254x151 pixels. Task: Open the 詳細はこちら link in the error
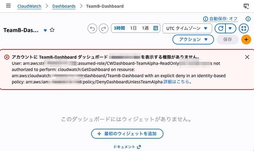(177, 82)
